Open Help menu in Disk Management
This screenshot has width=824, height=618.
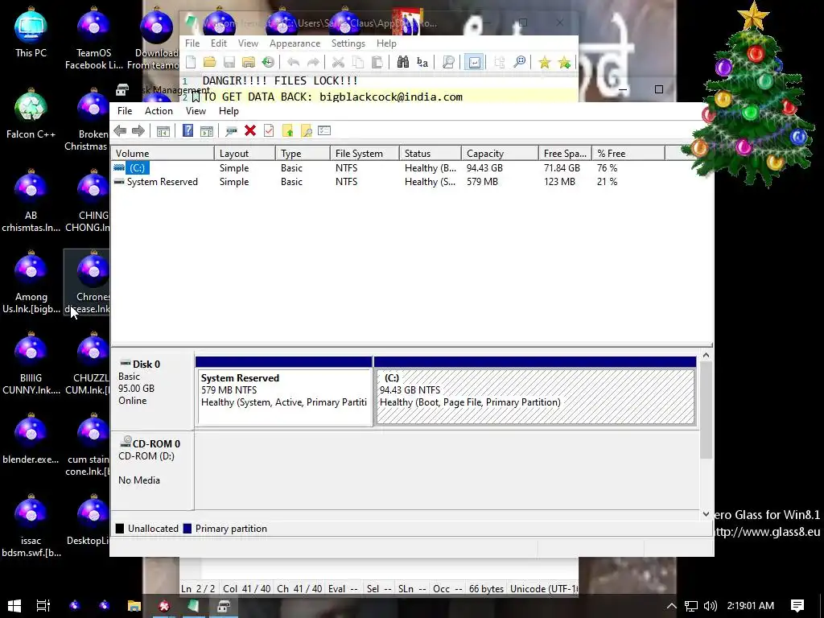pos(229,111)
